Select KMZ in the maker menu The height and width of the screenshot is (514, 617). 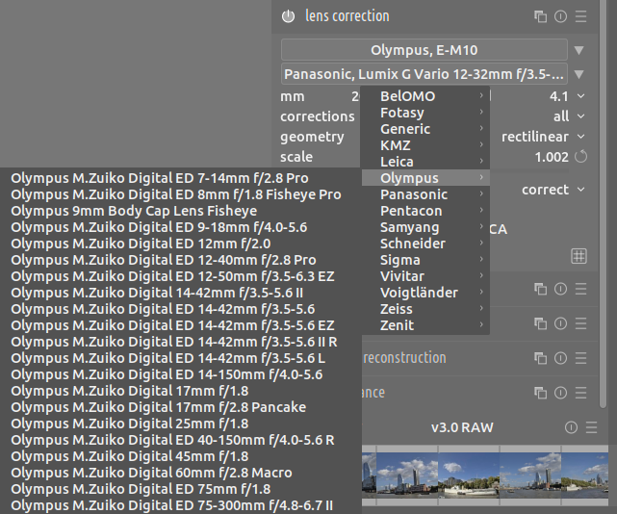[425, 145]
